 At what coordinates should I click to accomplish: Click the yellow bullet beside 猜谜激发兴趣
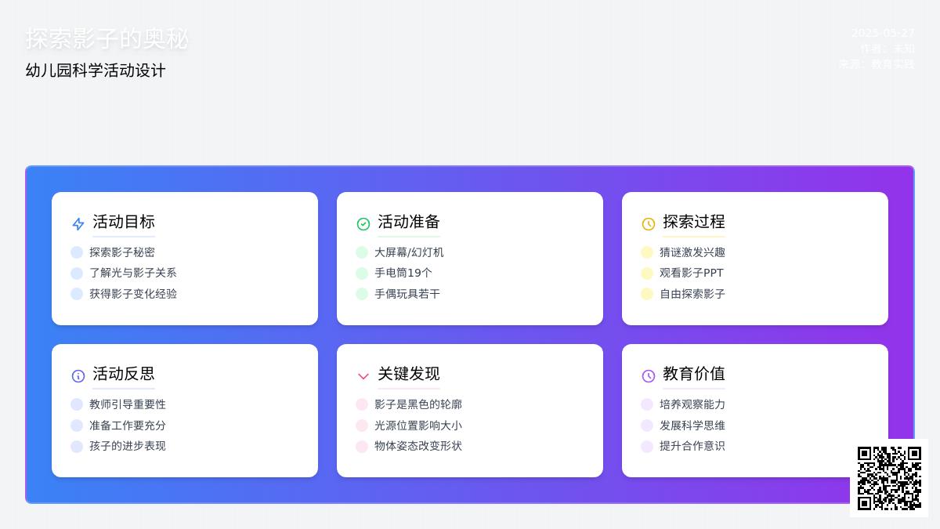pyautogui.click(x=647, y=252)
